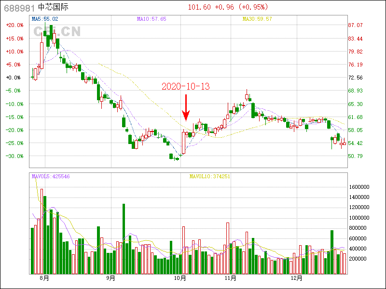
Task: Select the 2020-10-13 date annotation
Action: (x=185, y=87)
